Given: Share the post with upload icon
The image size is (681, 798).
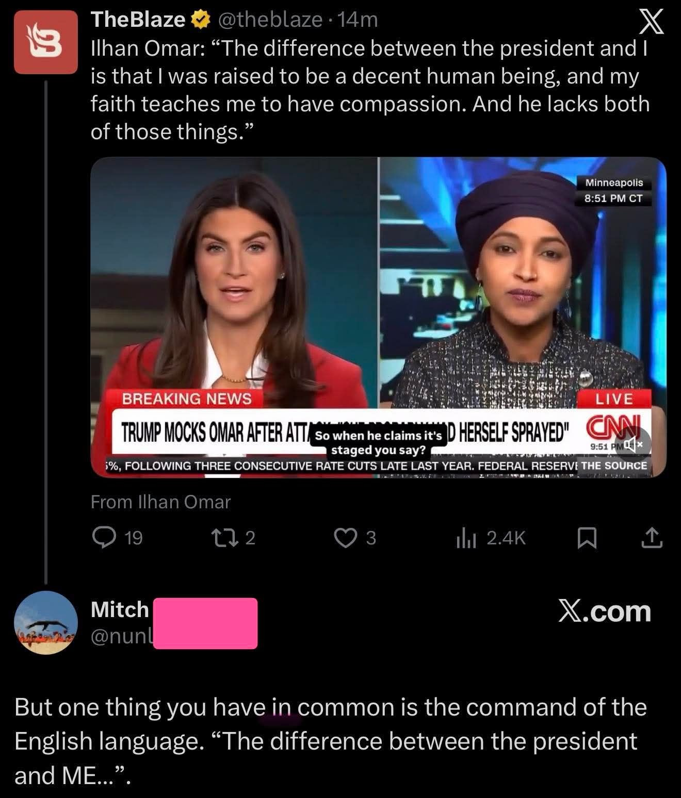Looking at the screenshot, I should pos(652,538).
